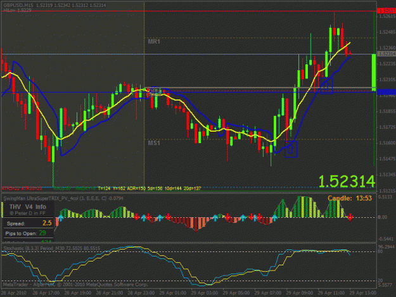Click the 1.52360 price axis label

click(387, 47)
